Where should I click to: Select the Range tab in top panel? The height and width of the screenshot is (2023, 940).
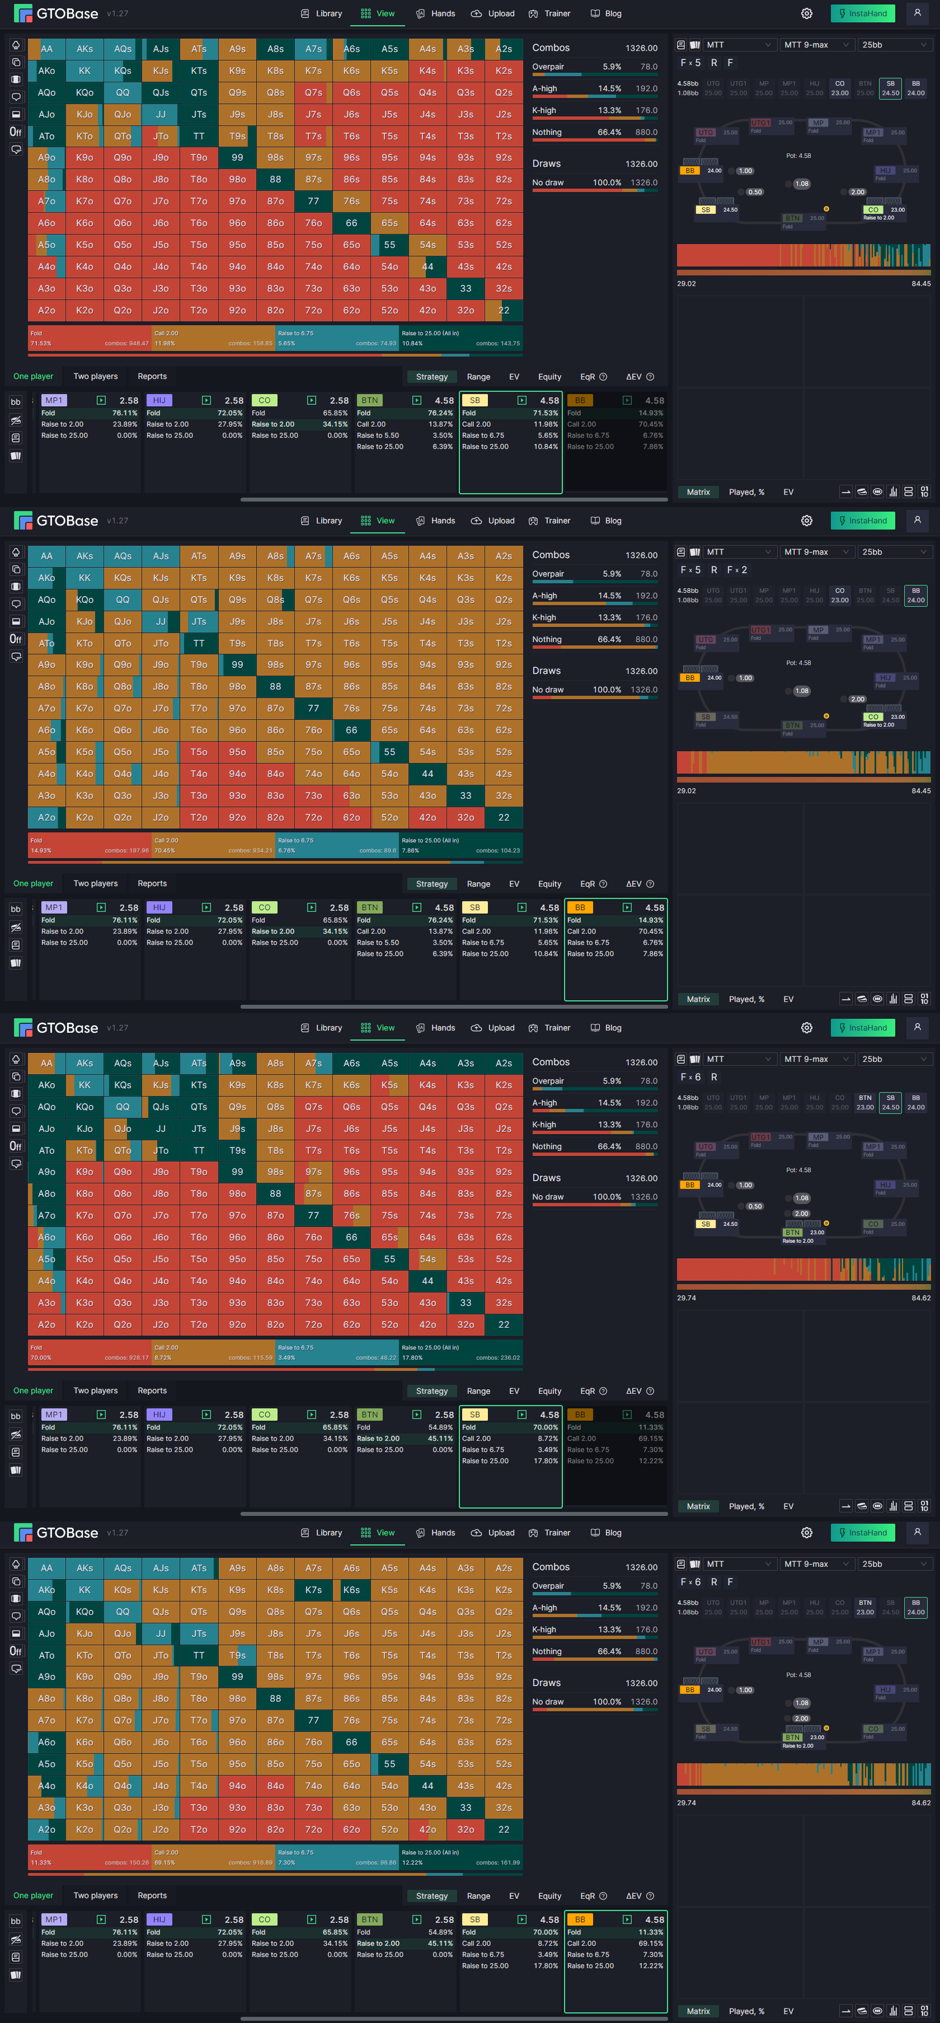point(478,377)
